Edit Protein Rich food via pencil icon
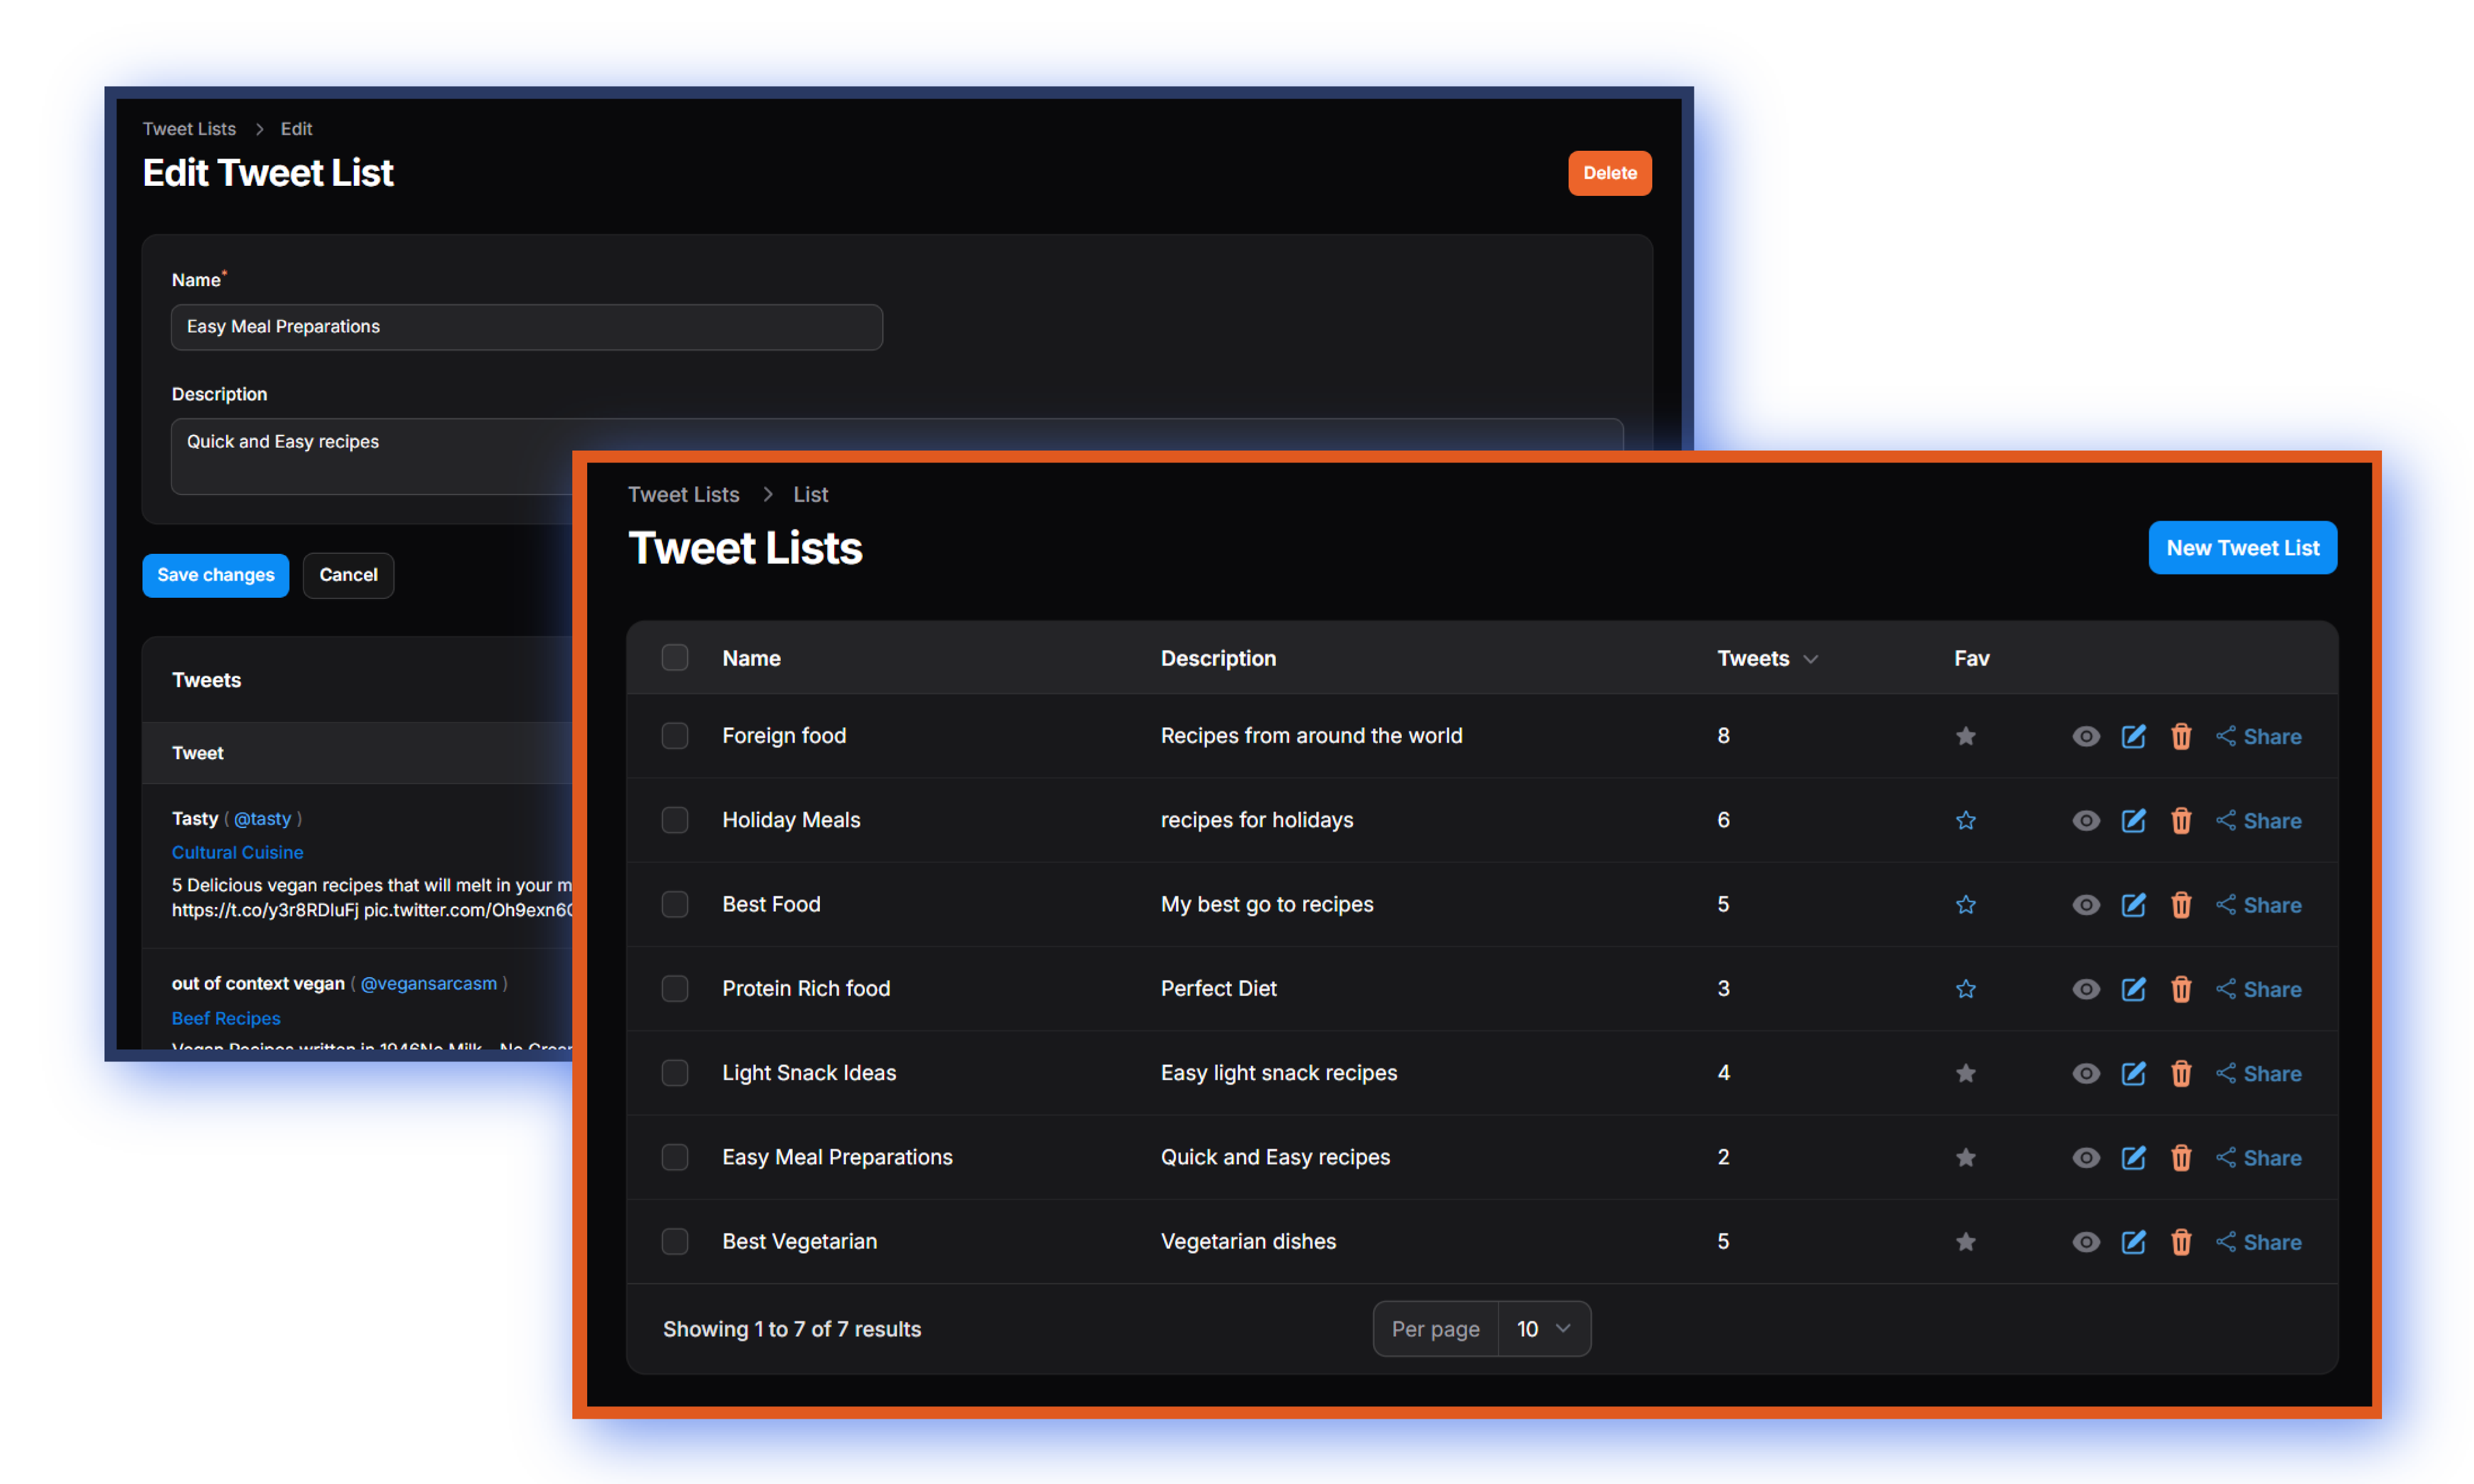The height and width of the screenshot is (1484, 2474). pyautogui.click(x=2133, y=988)
